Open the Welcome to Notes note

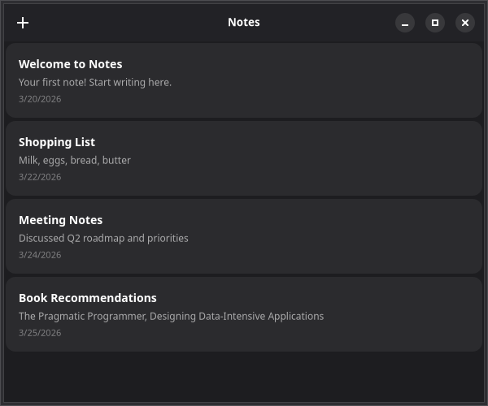(244, 80)
